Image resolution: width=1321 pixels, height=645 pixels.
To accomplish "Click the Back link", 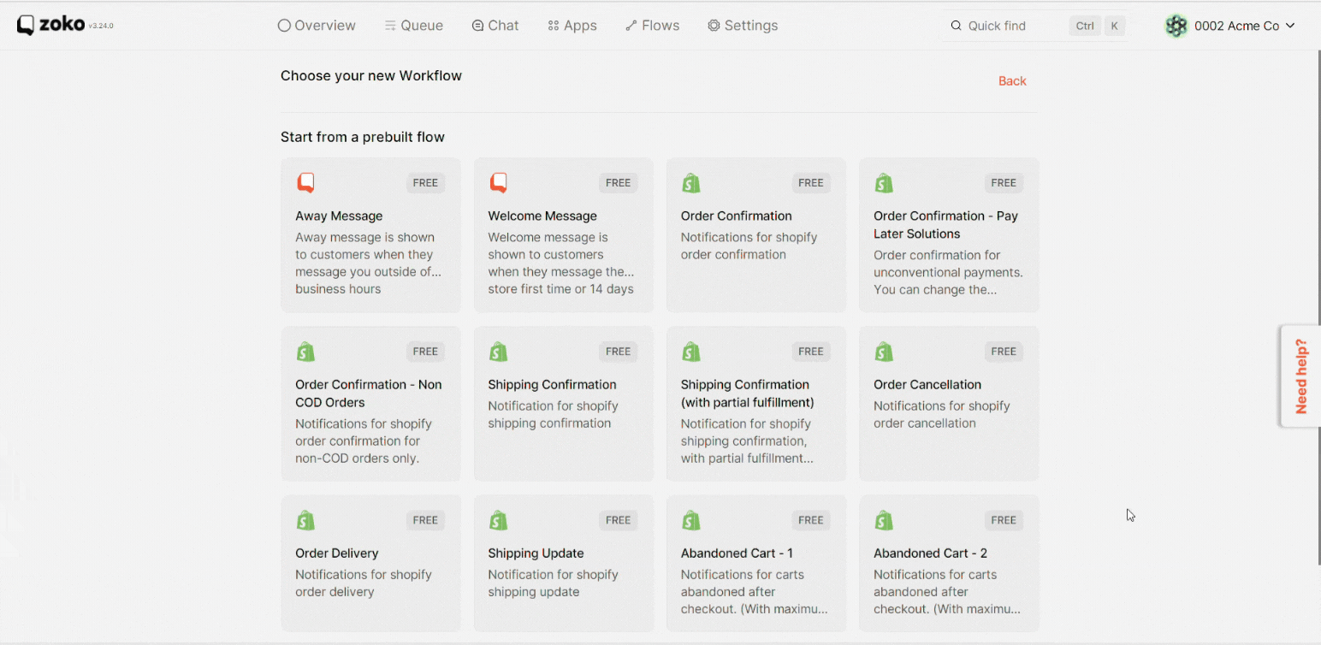I will pos(1012,81).
